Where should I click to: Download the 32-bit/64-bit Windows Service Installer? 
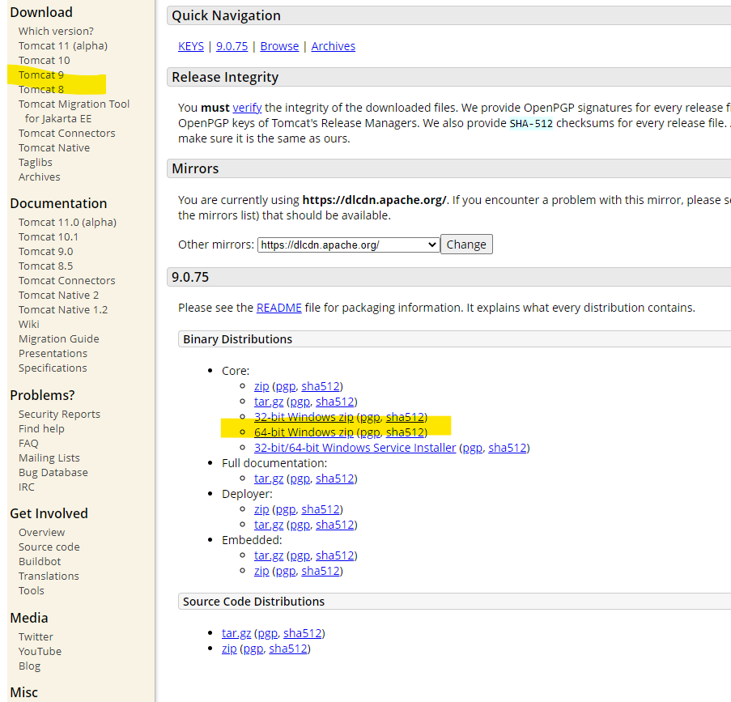coord(355,448)
